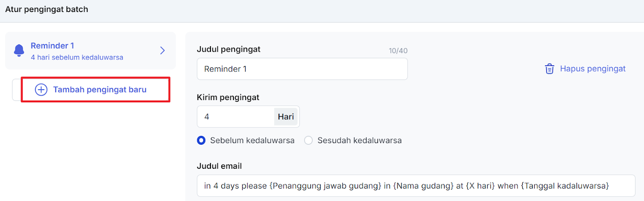The width and height of the screenshot is (644, 201).
Task: Click the 'Kirim pengingat' field label
Action: [228, 97]
